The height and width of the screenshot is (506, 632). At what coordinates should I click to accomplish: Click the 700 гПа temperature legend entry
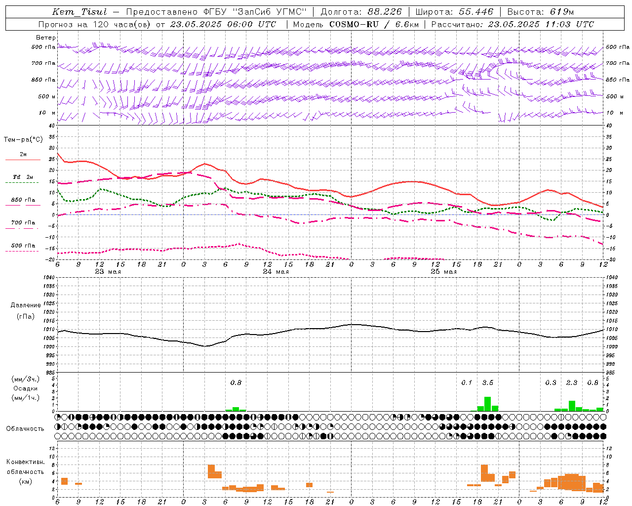[23, 223]
